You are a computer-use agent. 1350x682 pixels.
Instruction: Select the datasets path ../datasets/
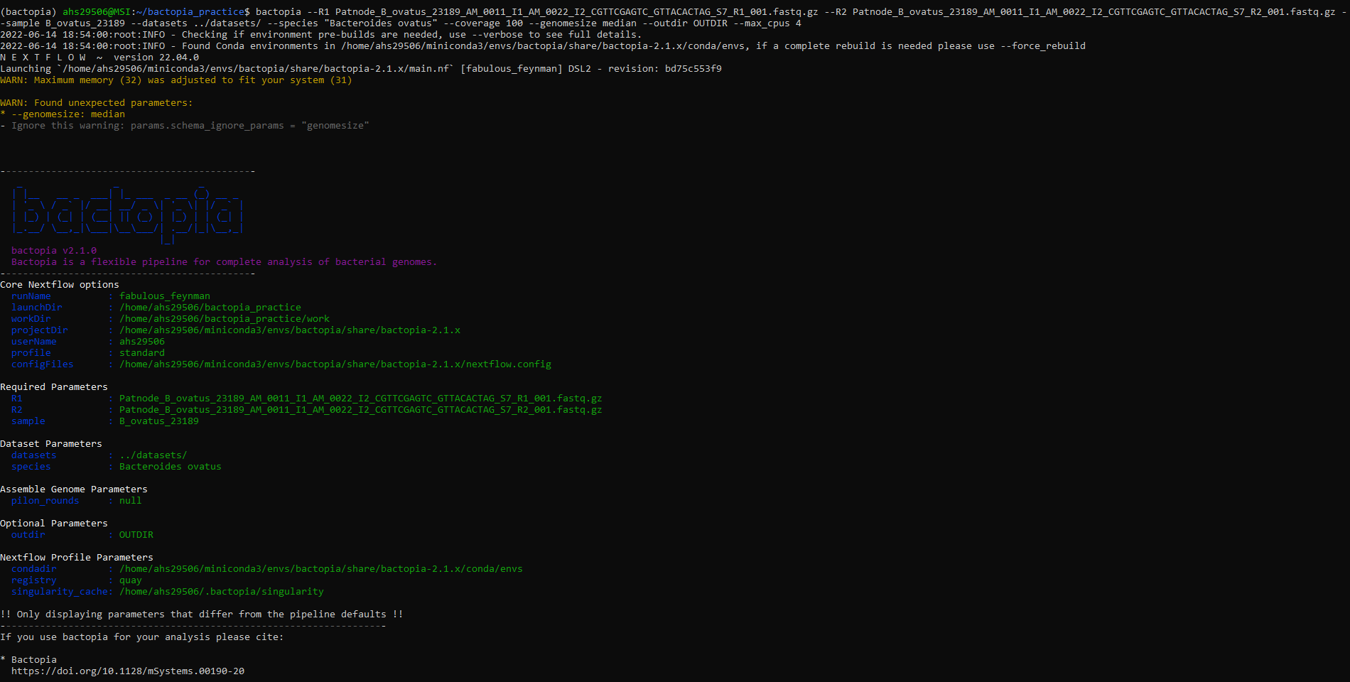click(152, 455)
